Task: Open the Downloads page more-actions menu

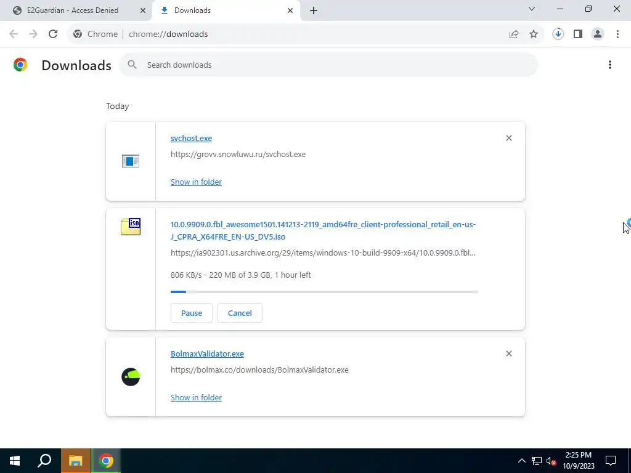Action: click(x=609, y=65)
